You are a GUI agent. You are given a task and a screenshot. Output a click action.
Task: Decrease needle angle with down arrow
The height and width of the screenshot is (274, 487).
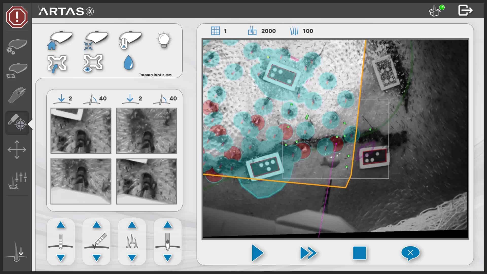96,258
